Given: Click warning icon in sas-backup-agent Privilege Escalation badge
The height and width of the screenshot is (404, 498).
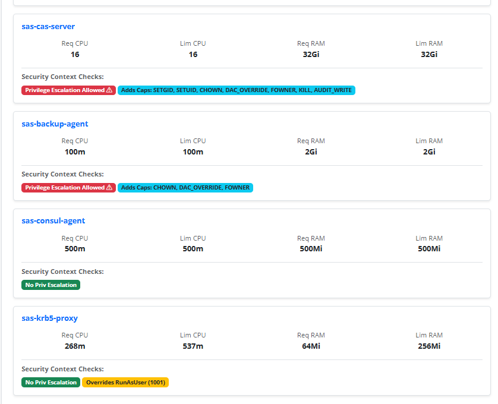Looking at the screenshot, I should (109, 187).
